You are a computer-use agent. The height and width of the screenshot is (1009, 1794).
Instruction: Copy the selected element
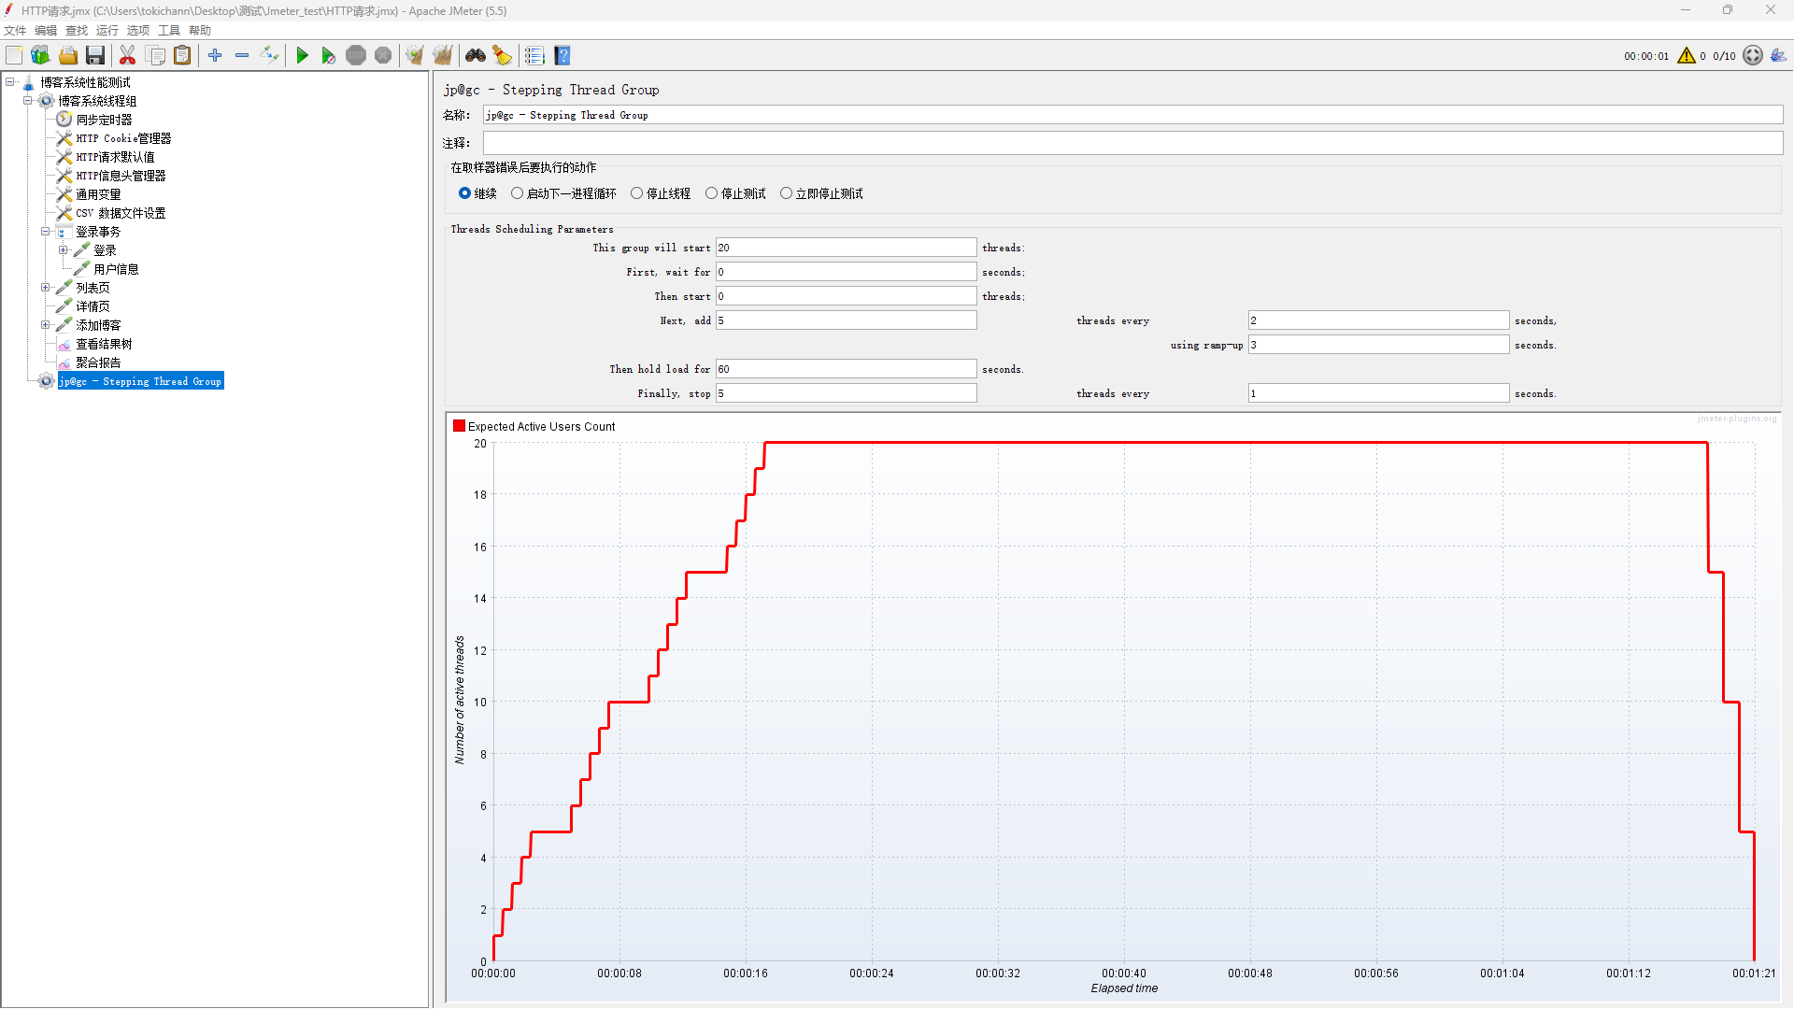pos(155,56)
